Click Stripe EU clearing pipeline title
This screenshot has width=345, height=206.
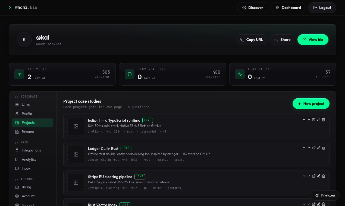click(x=110, y=177)
